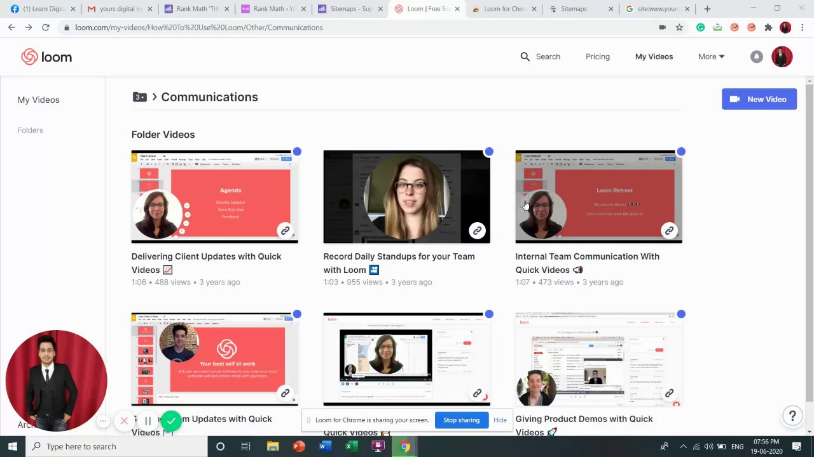Open the Delivering Client Updates video title
The image size is (814, 457).
(x=206, y=263)
